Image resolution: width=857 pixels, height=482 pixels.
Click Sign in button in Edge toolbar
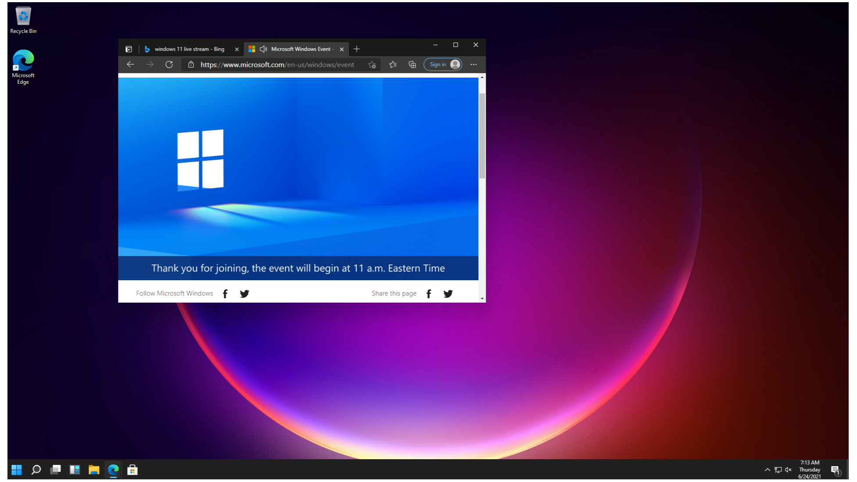click(443, 64)
